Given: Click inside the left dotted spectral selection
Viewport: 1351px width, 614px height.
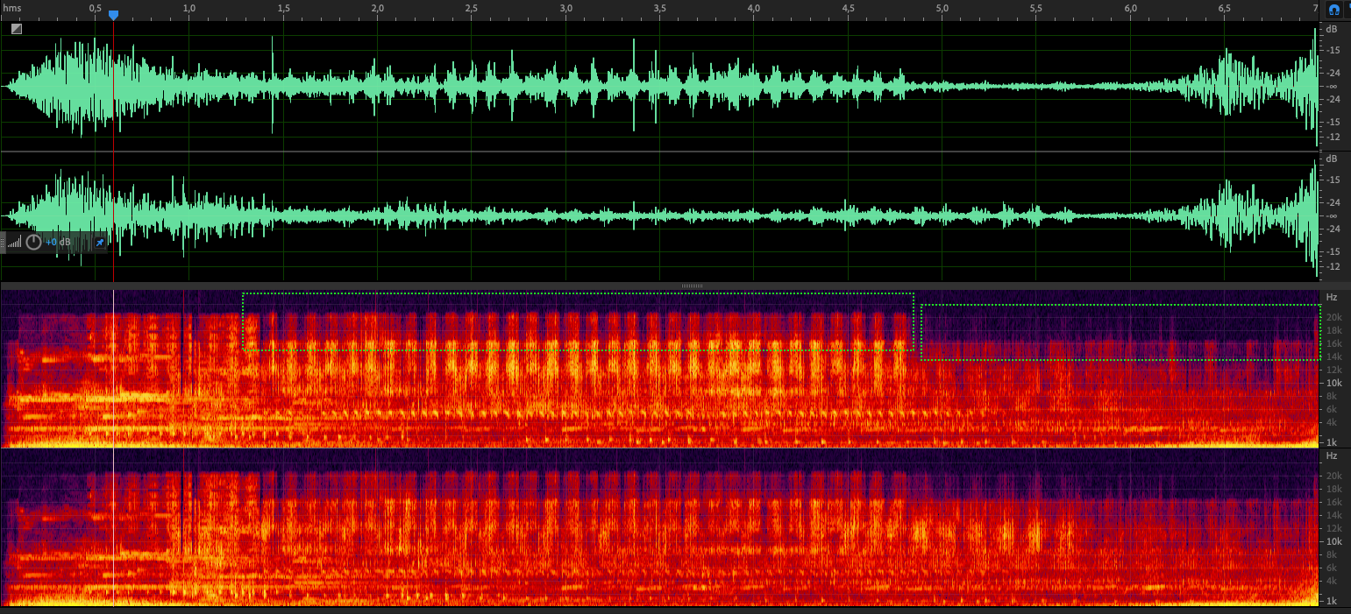Looking at the screenshot, I should 579,321.
